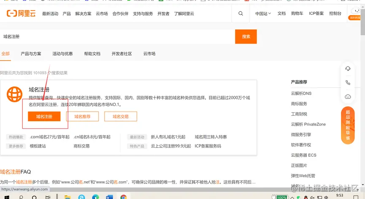Viewport: 365px width, 199px height.
Task: Open the 开发者 menu
Action: click(163, 14)
